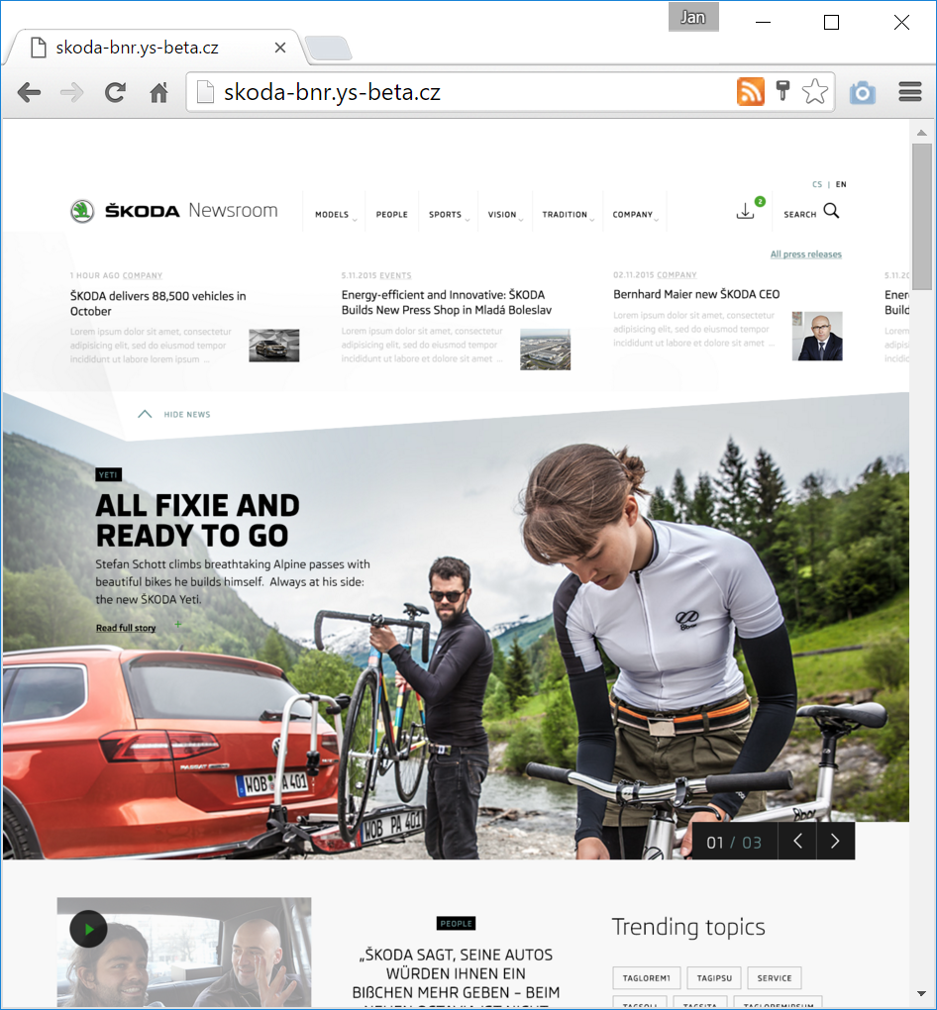The height and width of the screenshot is (1010, 937).
Task: Click the Jan profile button
Action: click(x=693, y=18)
